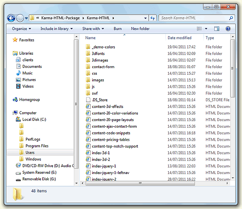This screenshot has width=242, height=209.
Task: Select the 3dfonts folder
Action: click(x=98, y=54)
